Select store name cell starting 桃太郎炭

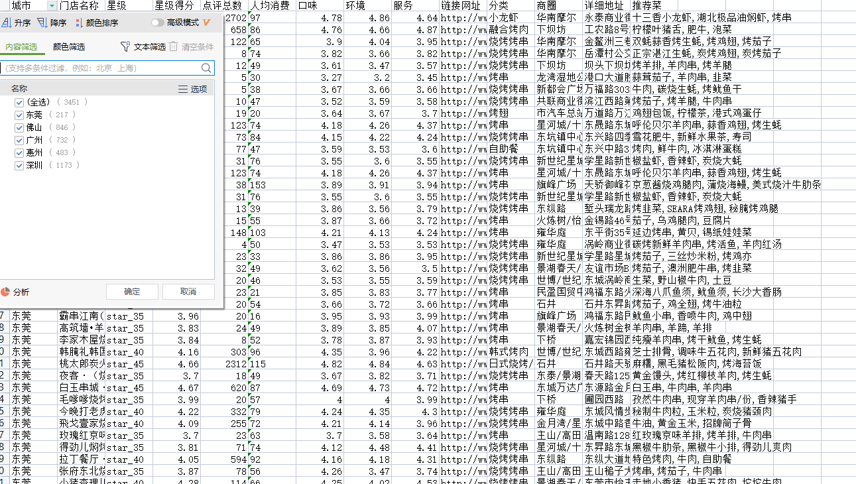pos(81,364)
